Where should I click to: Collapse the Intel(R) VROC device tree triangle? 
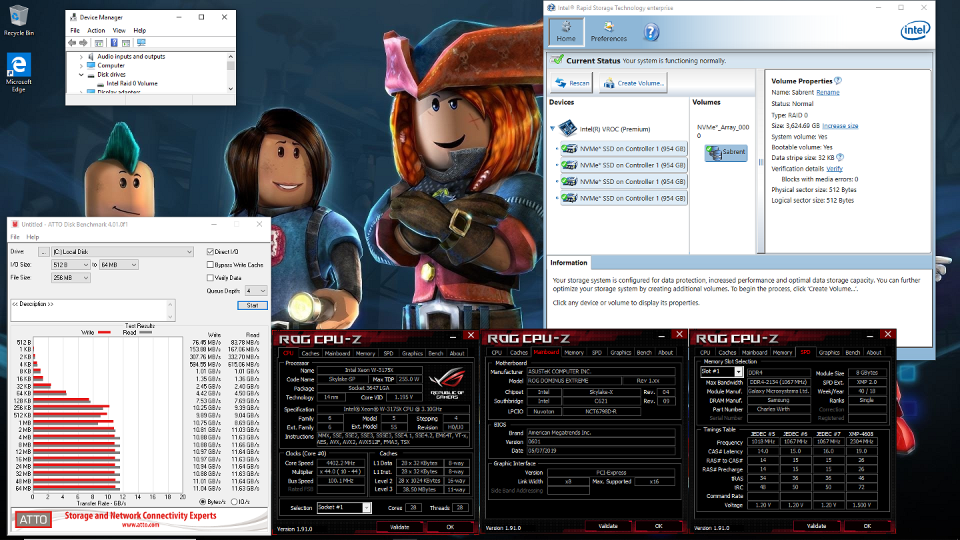click(x=553, y=129)
